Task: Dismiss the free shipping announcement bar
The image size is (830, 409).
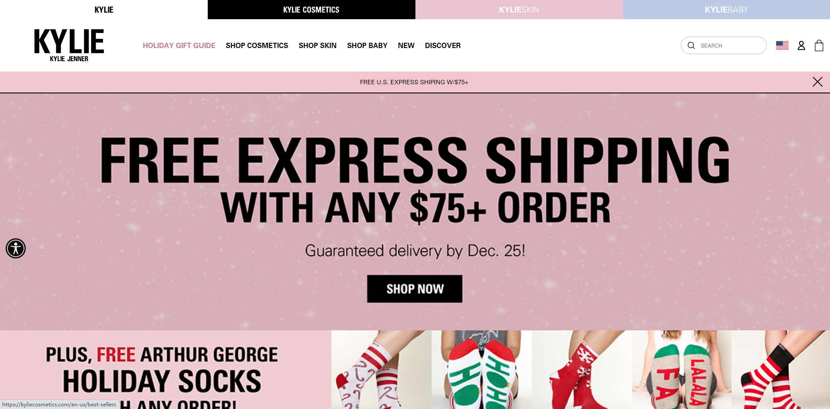Action: tap(817, 82)
